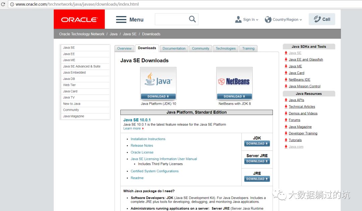This screenshot has width=362, height=211.
Task: Expand the Sign In dropdown
Action: pyautogui.click(x=257, y=20)
